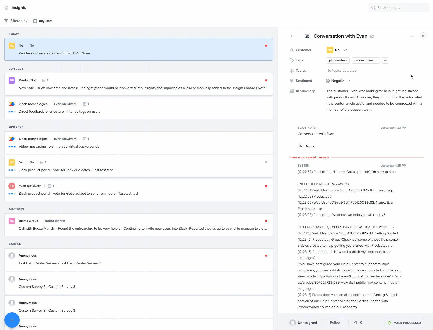433x330 pixels.
Task: Open Direct feedback for a feature note
Action: click(x=139, y=108)
